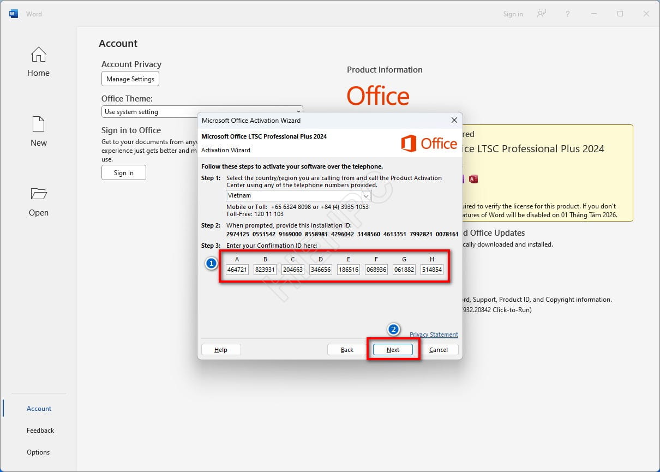The height and width of the screenshot is (472, 660).
Task: Click the Access app icon under Product Information
Action: click(x=473, y=179)
